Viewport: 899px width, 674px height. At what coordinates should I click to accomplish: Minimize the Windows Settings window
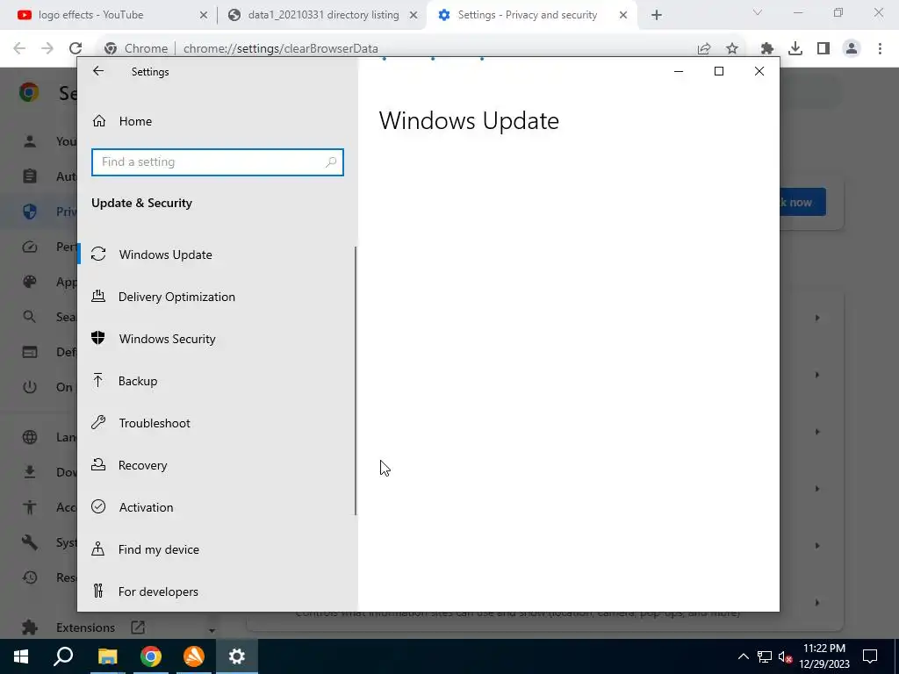(x=679, y=71)
